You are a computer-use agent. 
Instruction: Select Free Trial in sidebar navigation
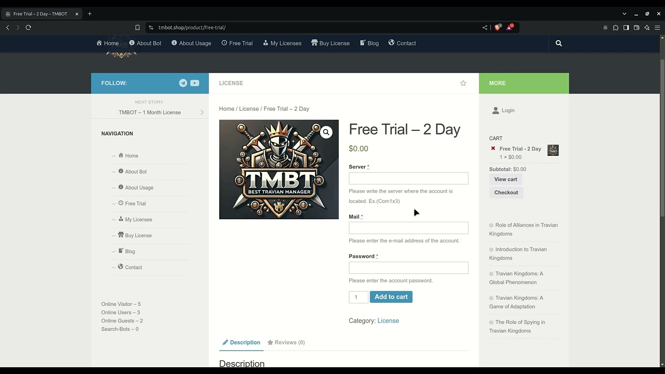(x=132, y=204)
